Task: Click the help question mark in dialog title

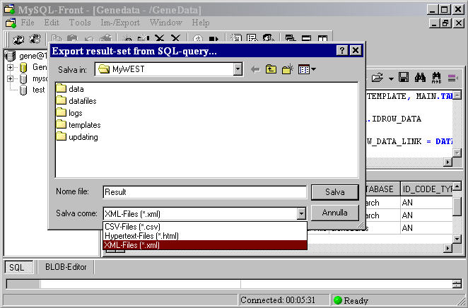Action: coord(342,50)
